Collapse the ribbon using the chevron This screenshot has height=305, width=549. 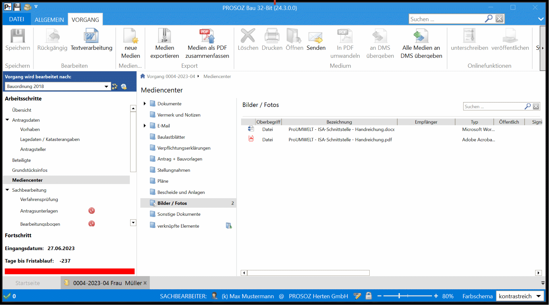coord(541,19)
